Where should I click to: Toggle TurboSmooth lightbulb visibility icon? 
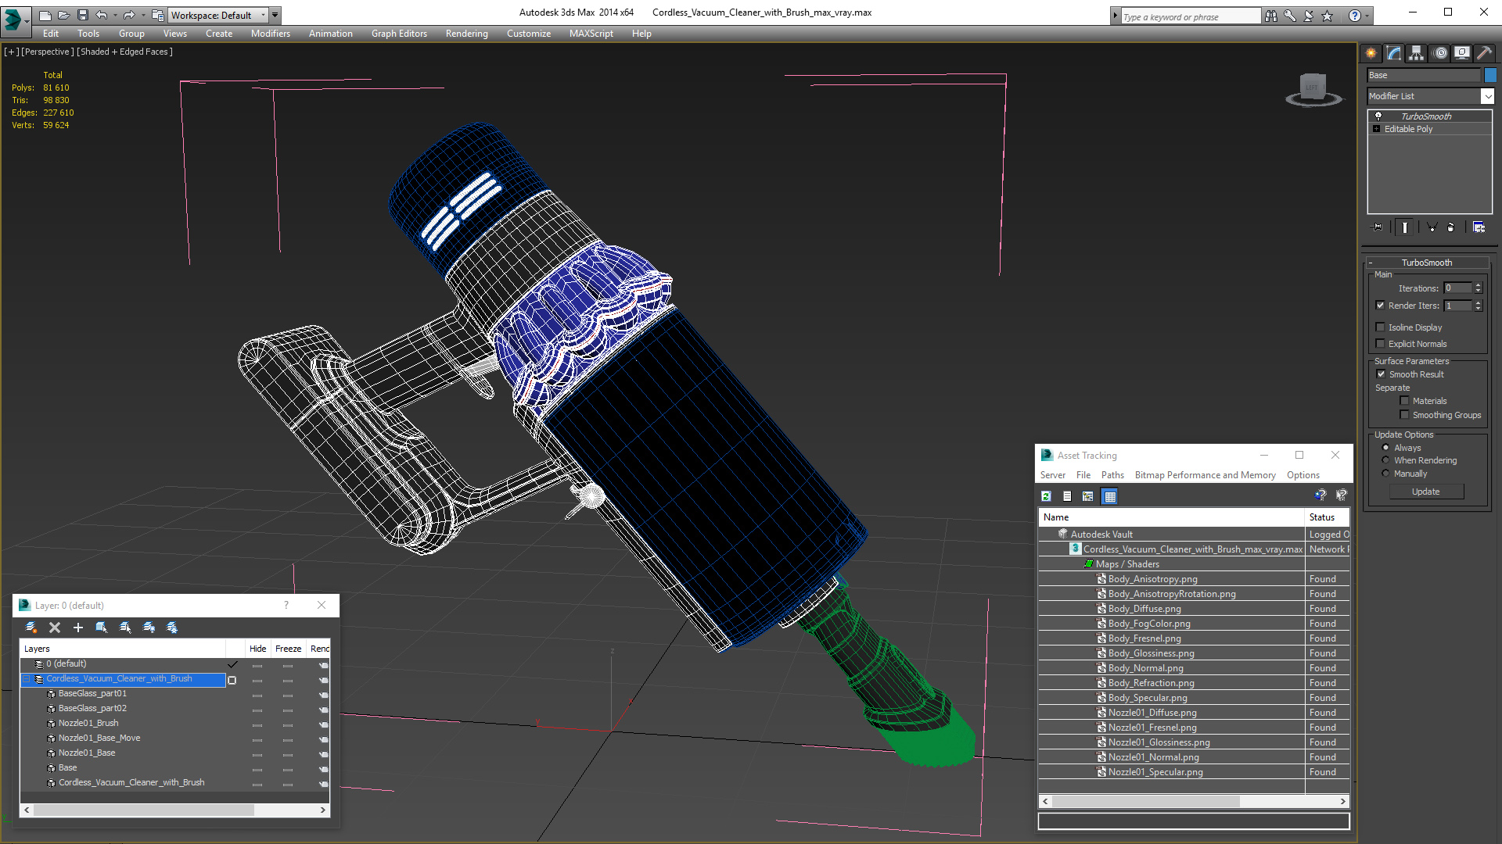pos(1378,116)
